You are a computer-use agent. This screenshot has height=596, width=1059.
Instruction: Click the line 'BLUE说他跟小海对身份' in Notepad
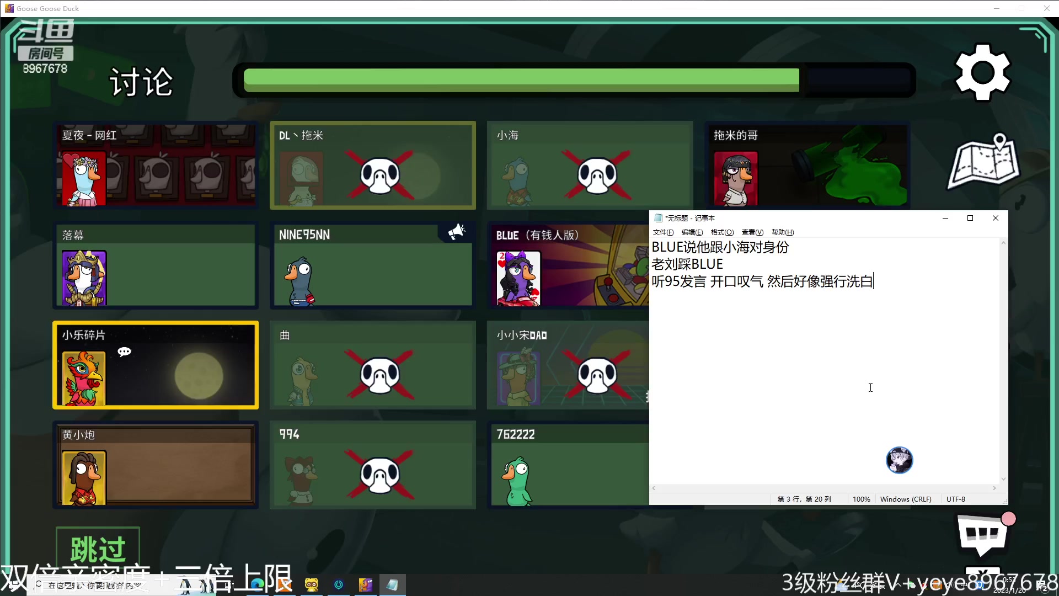tap(720, 247)
